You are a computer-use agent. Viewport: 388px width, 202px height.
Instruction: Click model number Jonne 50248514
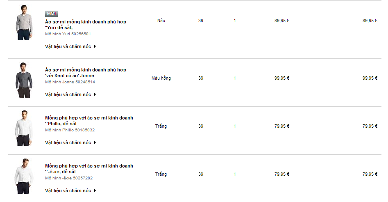70,82
